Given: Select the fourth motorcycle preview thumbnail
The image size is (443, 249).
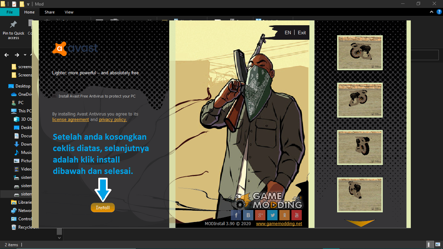Looking at the screenshot, I should tap(360, 195).
